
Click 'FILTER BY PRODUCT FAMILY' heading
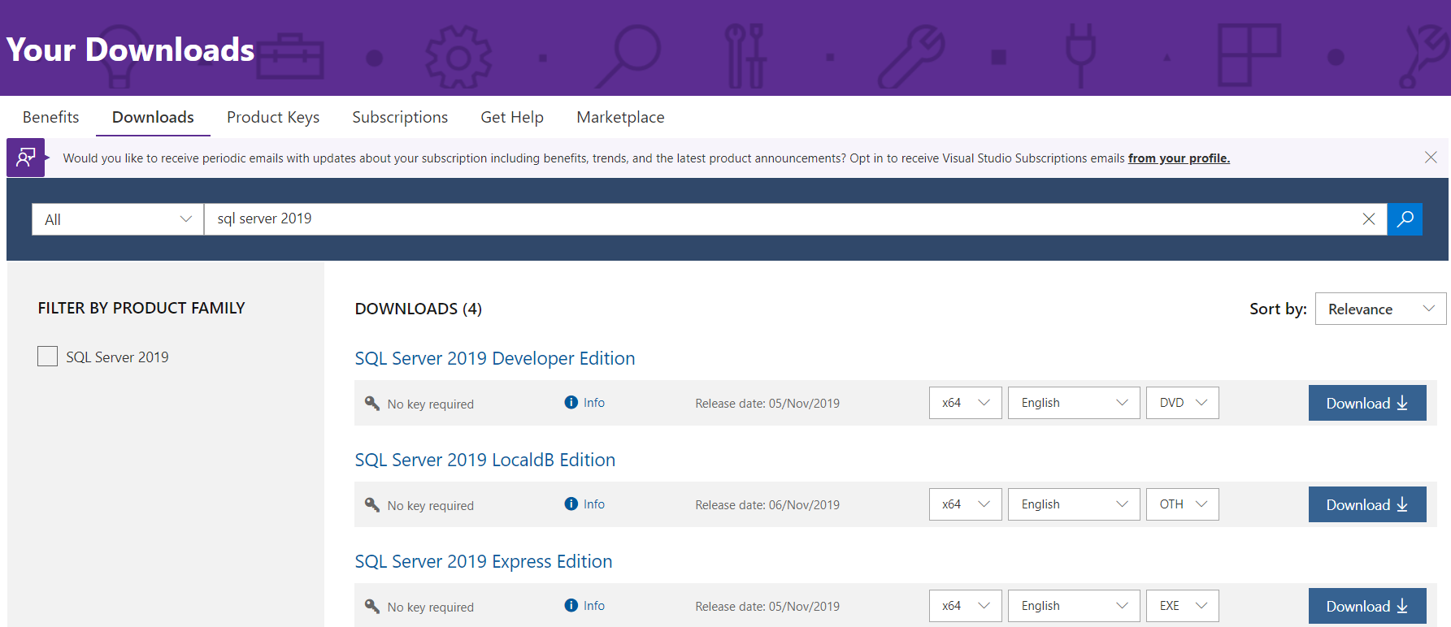click(x=141, y=308)
